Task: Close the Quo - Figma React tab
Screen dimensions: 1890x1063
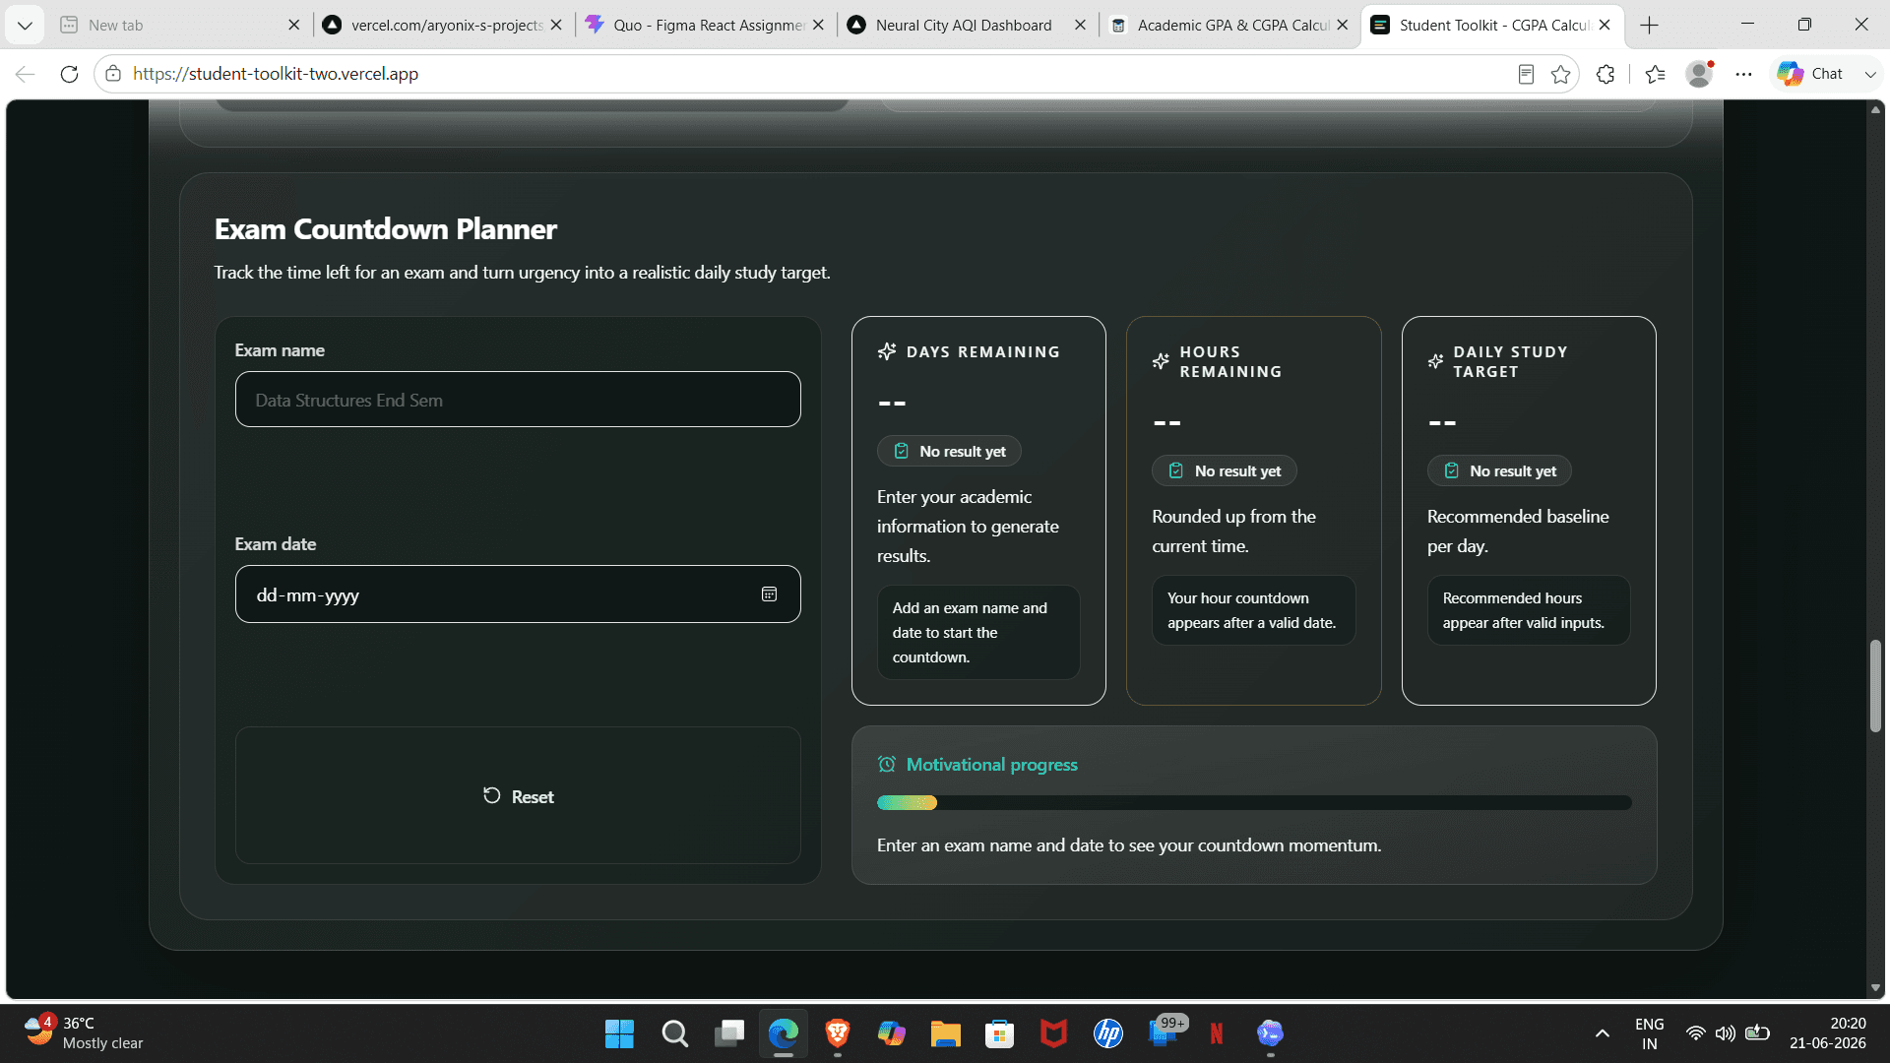Action: [818, 26]
